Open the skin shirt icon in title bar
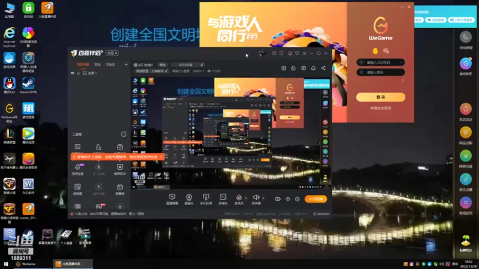Viewport: 479px width, 269px height. tap(297, 53)
